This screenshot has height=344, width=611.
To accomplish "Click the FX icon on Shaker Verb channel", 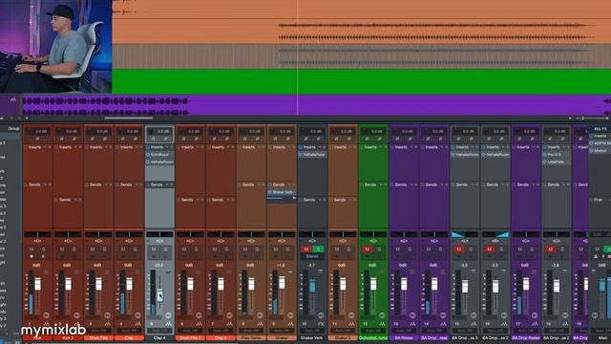I will [321, 324].
